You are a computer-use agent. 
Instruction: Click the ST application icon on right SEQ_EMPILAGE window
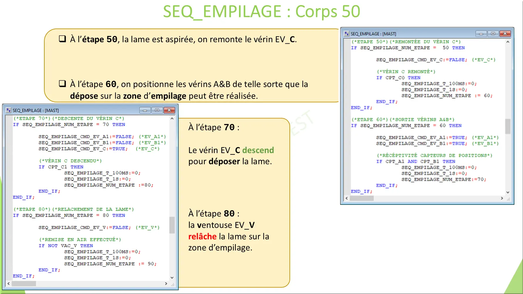(x=346, y=33)
